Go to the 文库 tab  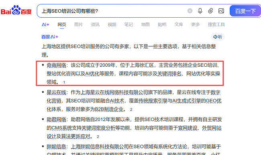click(x=179, y=24)
